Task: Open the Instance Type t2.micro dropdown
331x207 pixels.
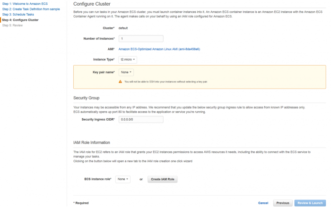Action: pos(128,59)
